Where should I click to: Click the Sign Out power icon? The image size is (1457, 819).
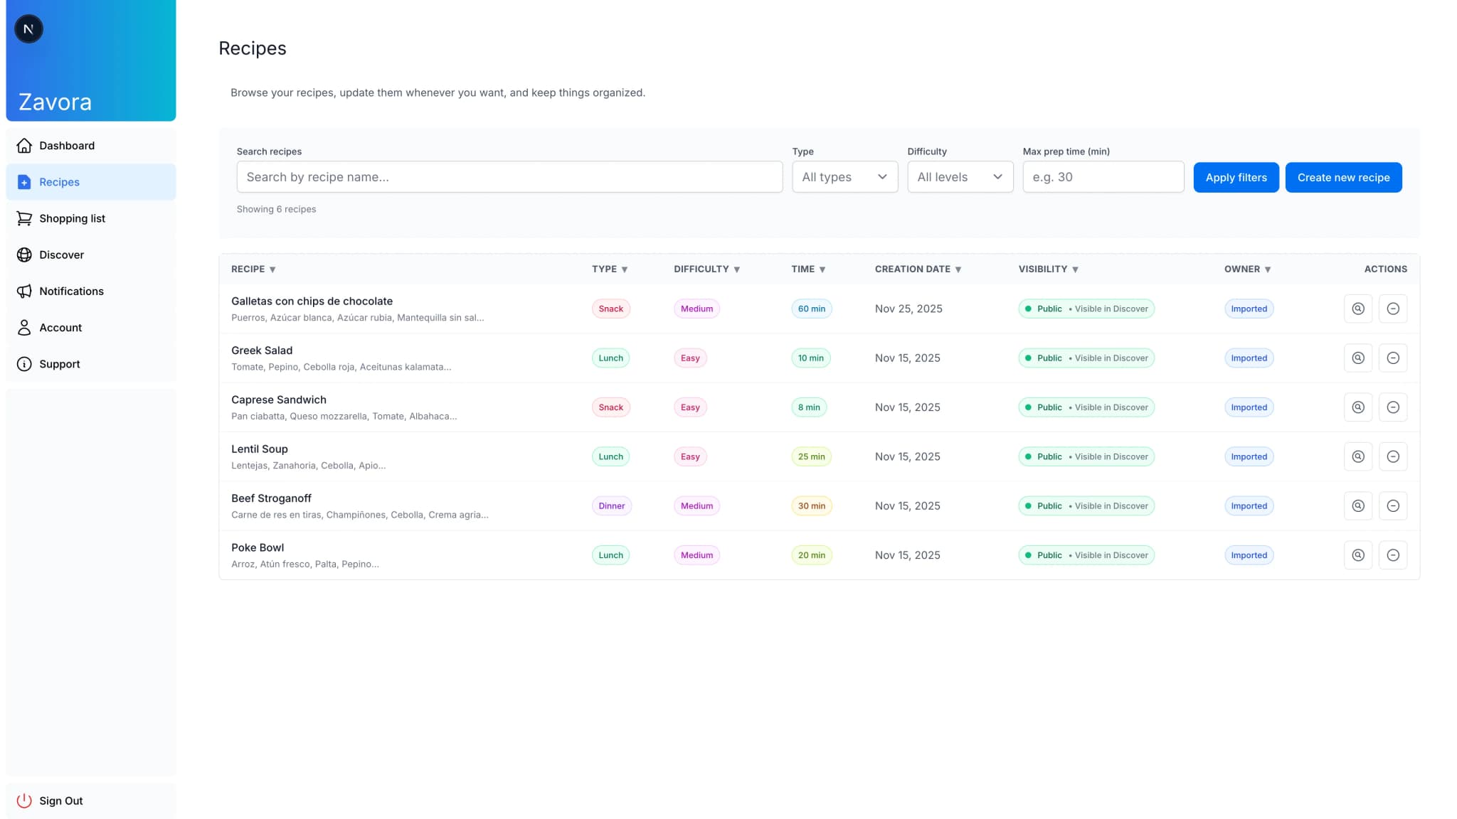click(x=24, y=801)
